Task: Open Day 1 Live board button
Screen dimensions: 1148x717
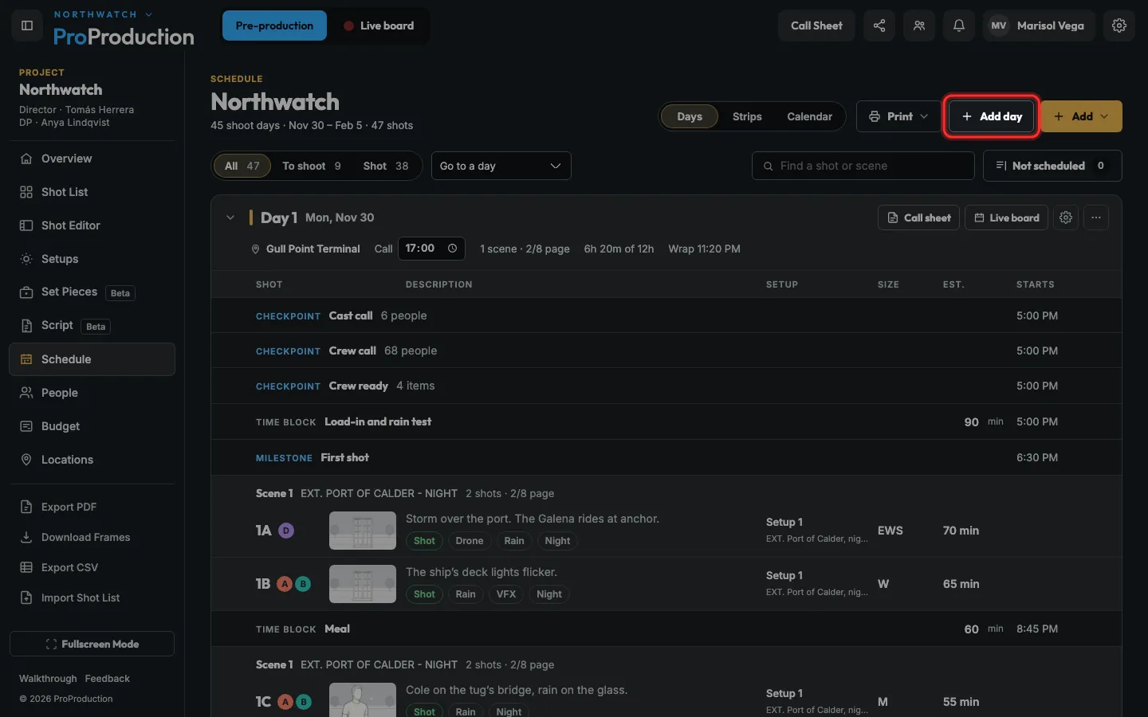Action: point(1006,217)
